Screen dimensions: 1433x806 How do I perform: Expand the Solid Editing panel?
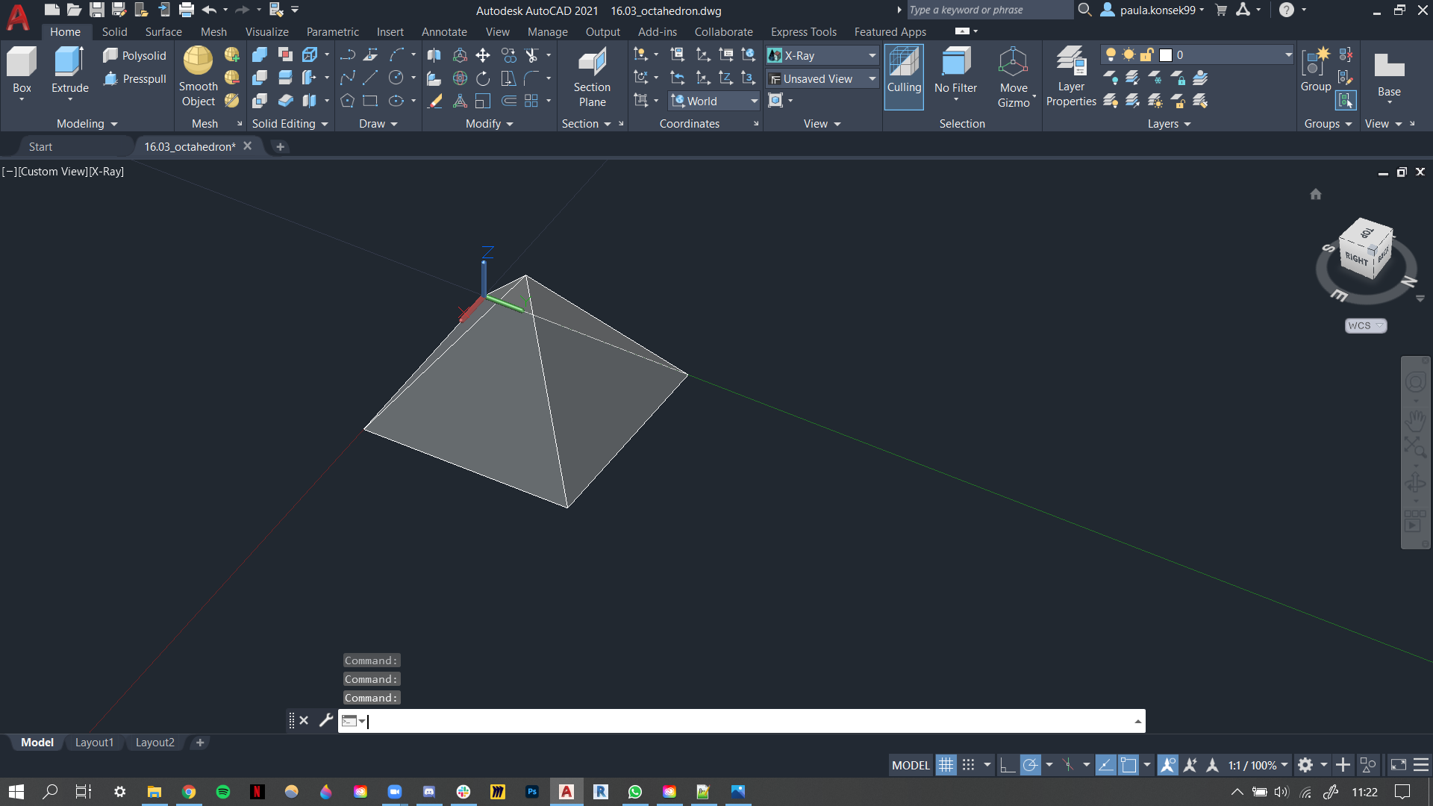click(x=290, y=124)
